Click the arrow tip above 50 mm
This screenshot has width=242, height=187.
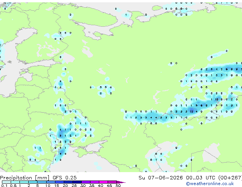coord(121,182)
